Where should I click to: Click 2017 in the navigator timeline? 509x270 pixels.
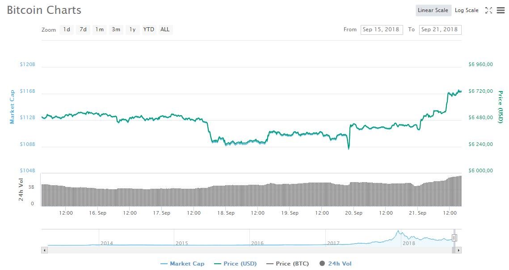(x=333, y=243)
